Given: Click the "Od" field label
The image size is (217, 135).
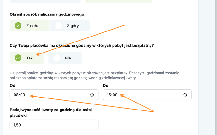Looking at the screenshot, I should [x=12, y=86].
